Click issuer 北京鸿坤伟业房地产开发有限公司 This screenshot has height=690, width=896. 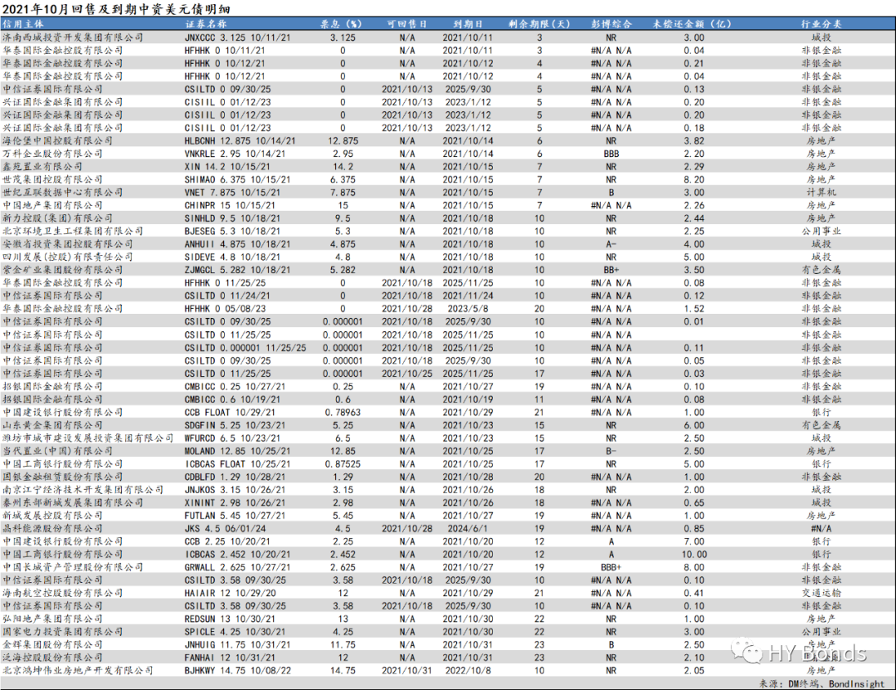(78, 671)
